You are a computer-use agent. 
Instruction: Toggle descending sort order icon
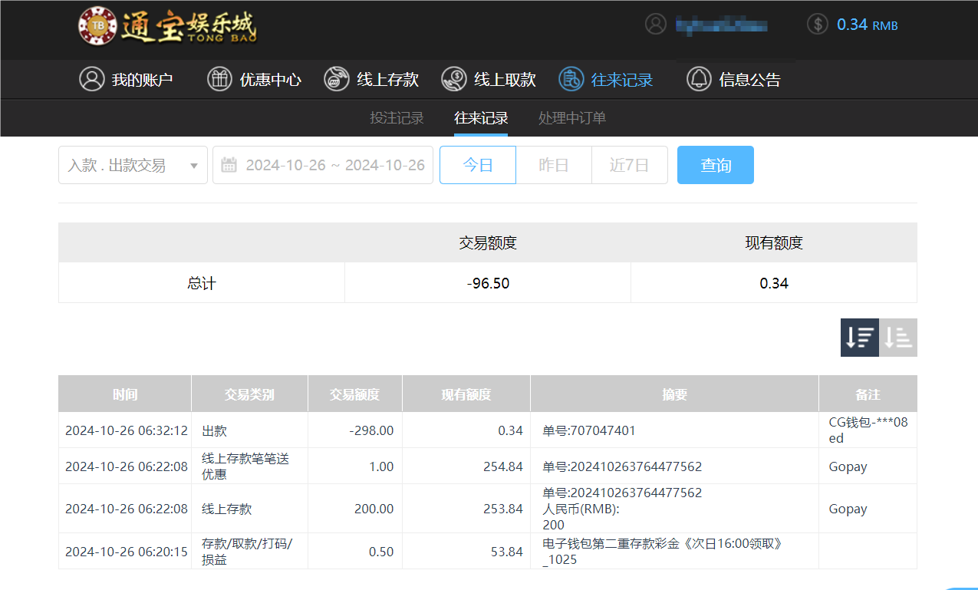859,338
